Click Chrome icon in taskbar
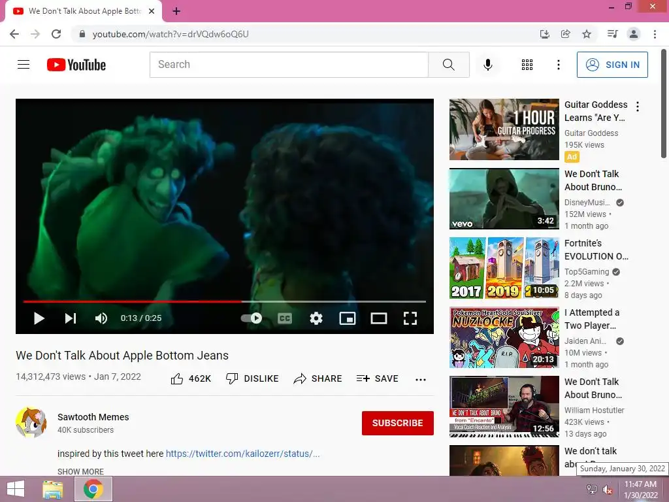The image size is (669, 502). coord(93,489)
